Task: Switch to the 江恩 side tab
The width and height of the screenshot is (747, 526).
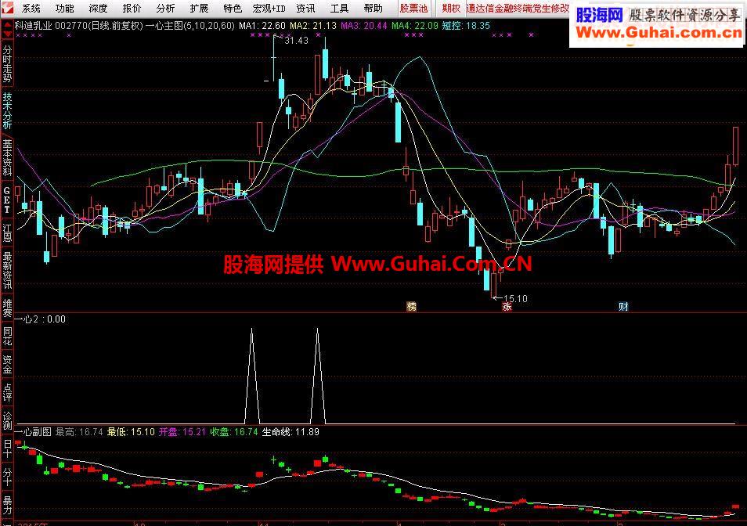Action: click(x=7, y=233)
